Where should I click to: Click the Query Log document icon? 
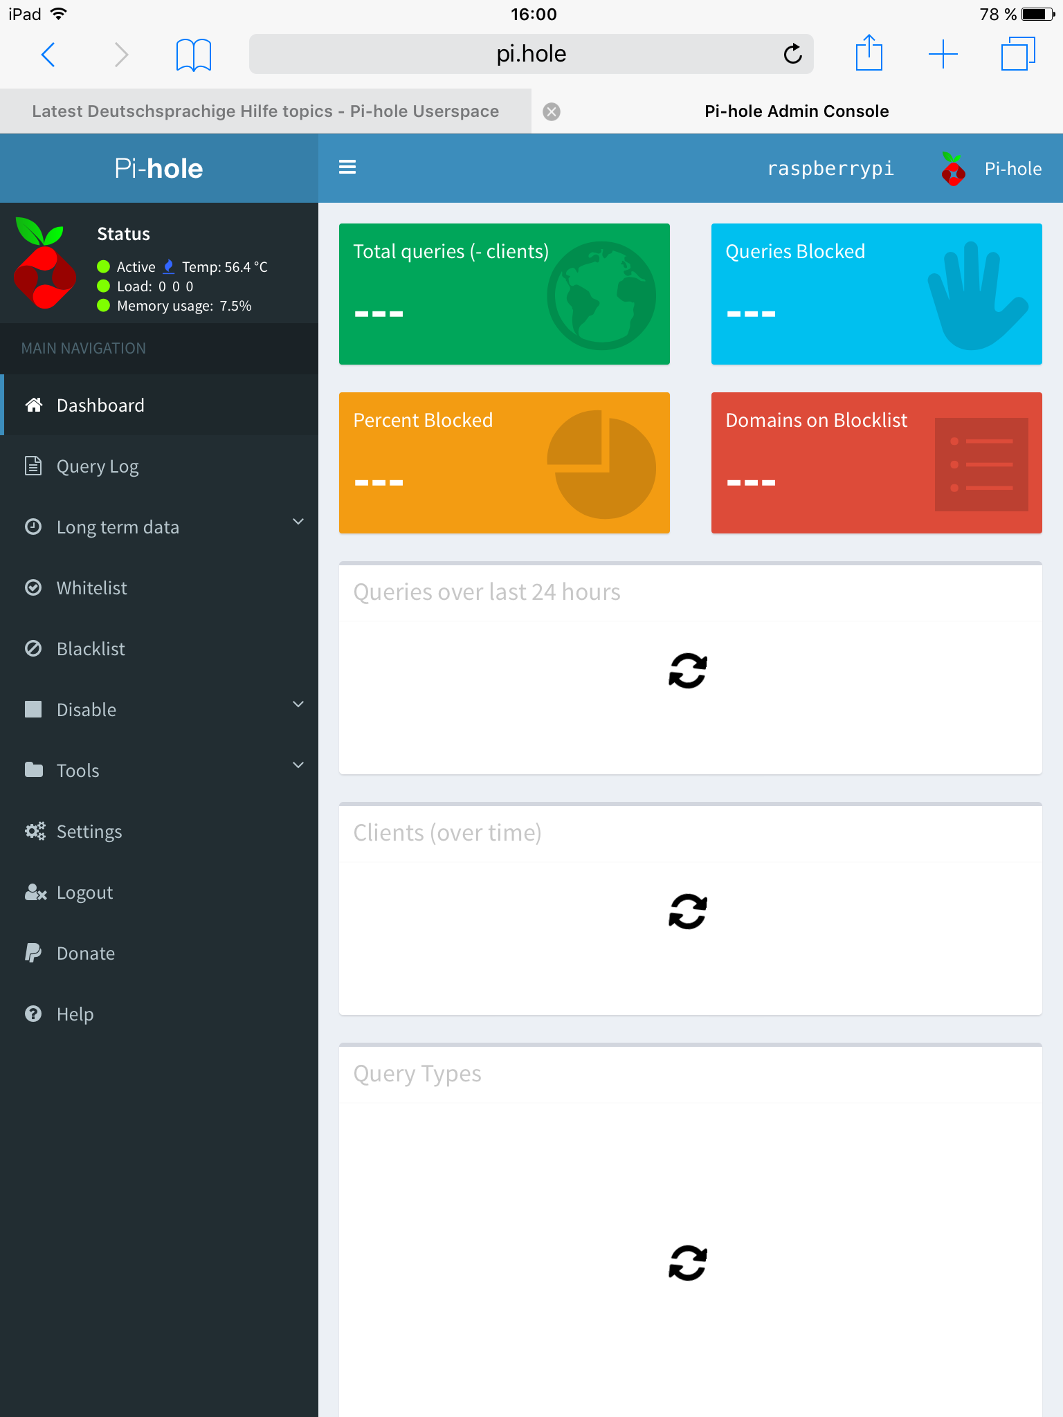click(x=33, y=466)
